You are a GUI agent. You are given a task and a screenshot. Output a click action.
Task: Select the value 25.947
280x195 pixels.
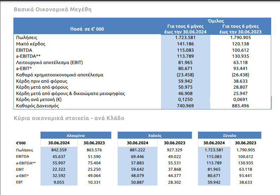click(x=241, y=94)
